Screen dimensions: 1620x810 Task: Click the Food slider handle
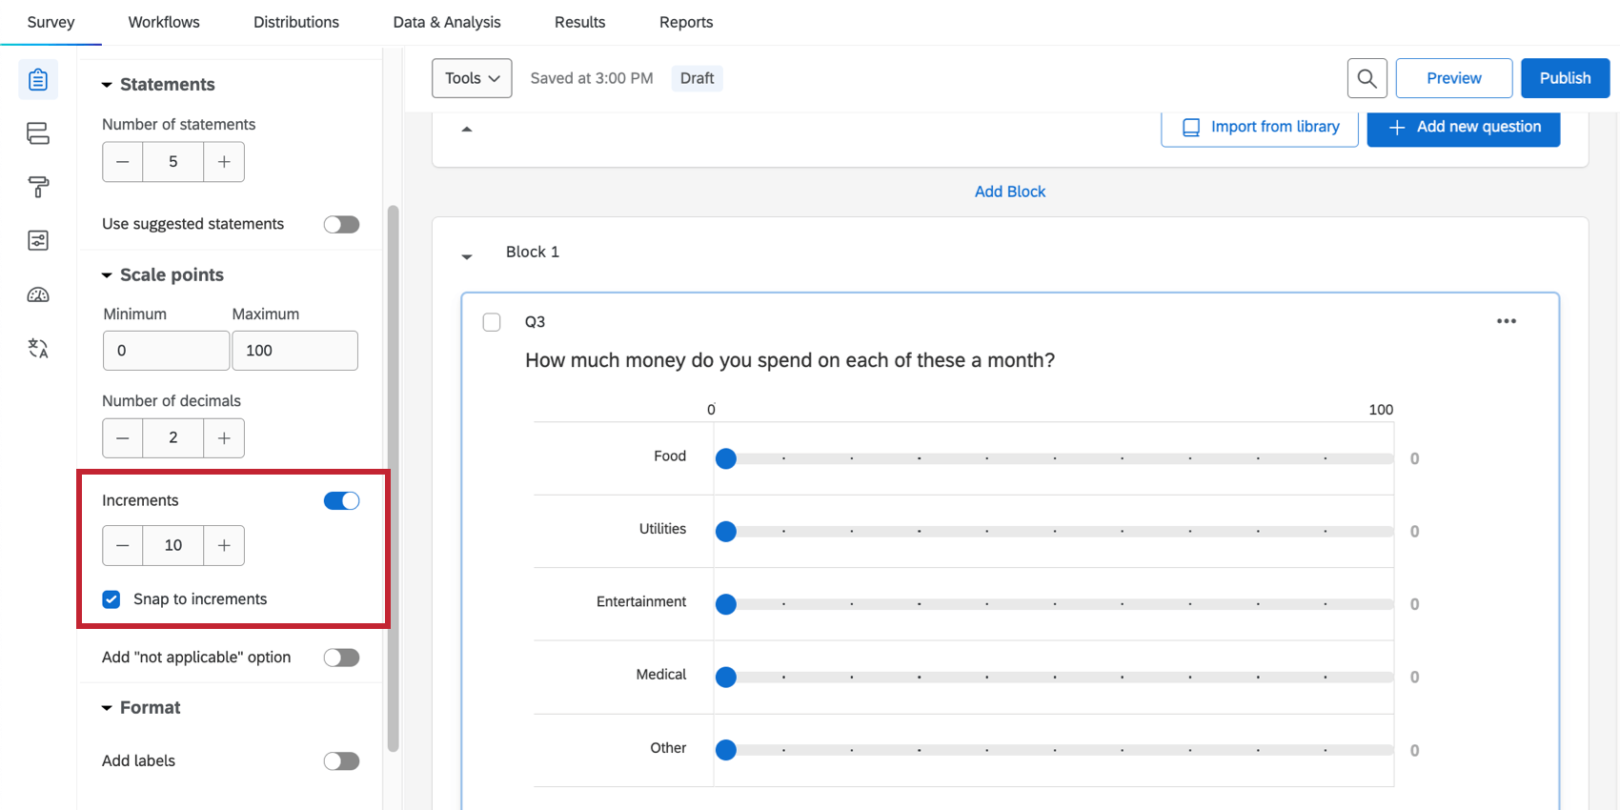726,459
